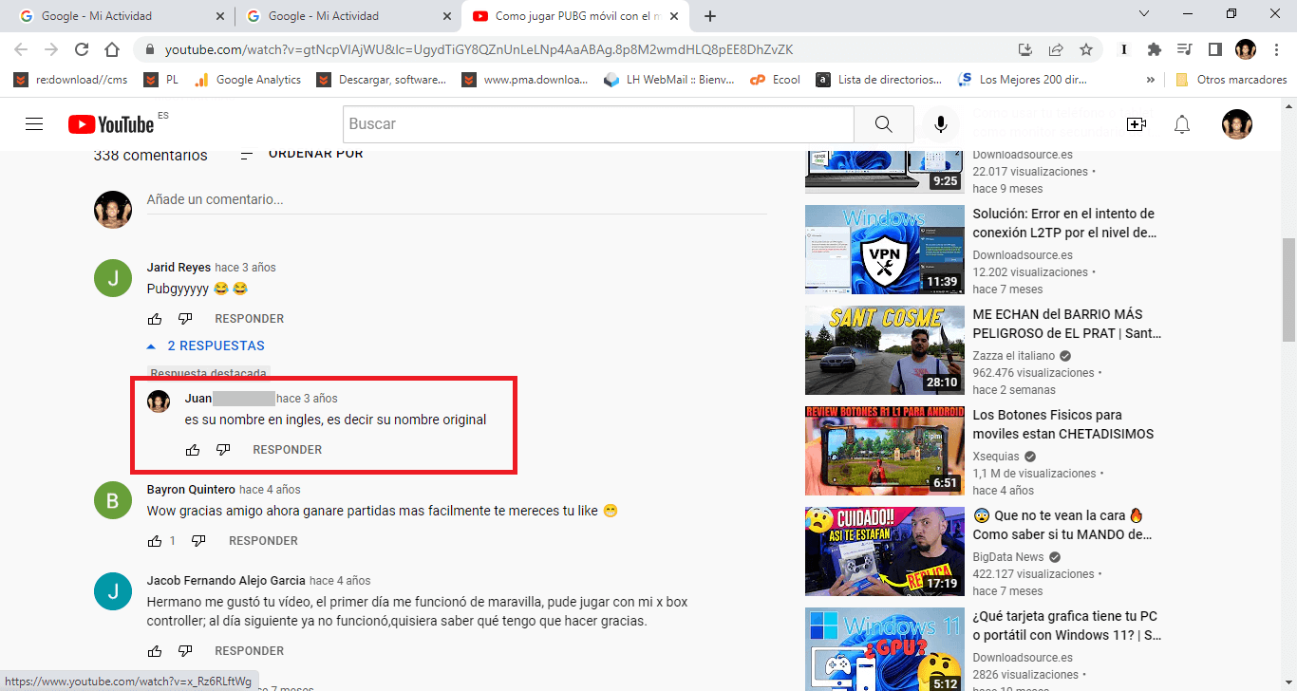
Task: Open ME ECHAN del BARRIO video title
Action: 1067,324
